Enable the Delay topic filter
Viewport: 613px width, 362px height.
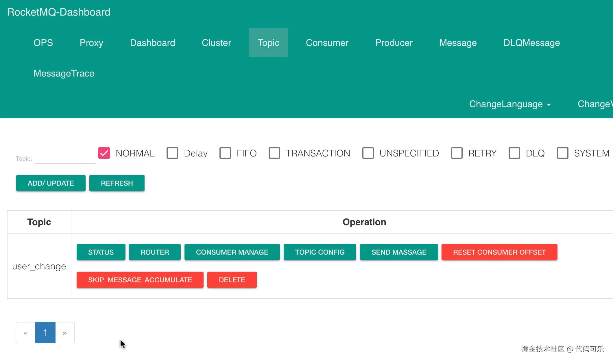coord(172,153)
